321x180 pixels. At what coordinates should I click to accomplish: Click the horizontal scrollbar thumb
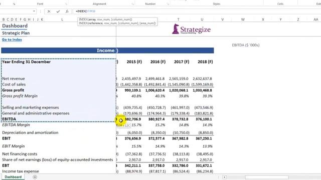click(x=267, y=177)
